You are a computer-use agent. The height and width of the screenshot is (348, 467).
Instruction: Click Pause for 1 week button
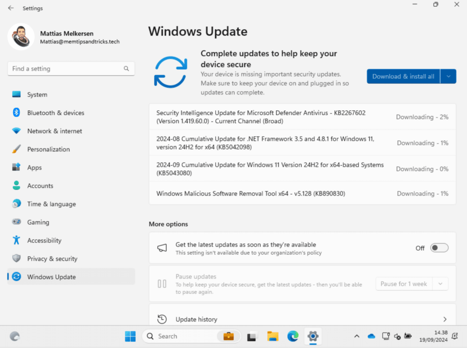click(404, 284)
